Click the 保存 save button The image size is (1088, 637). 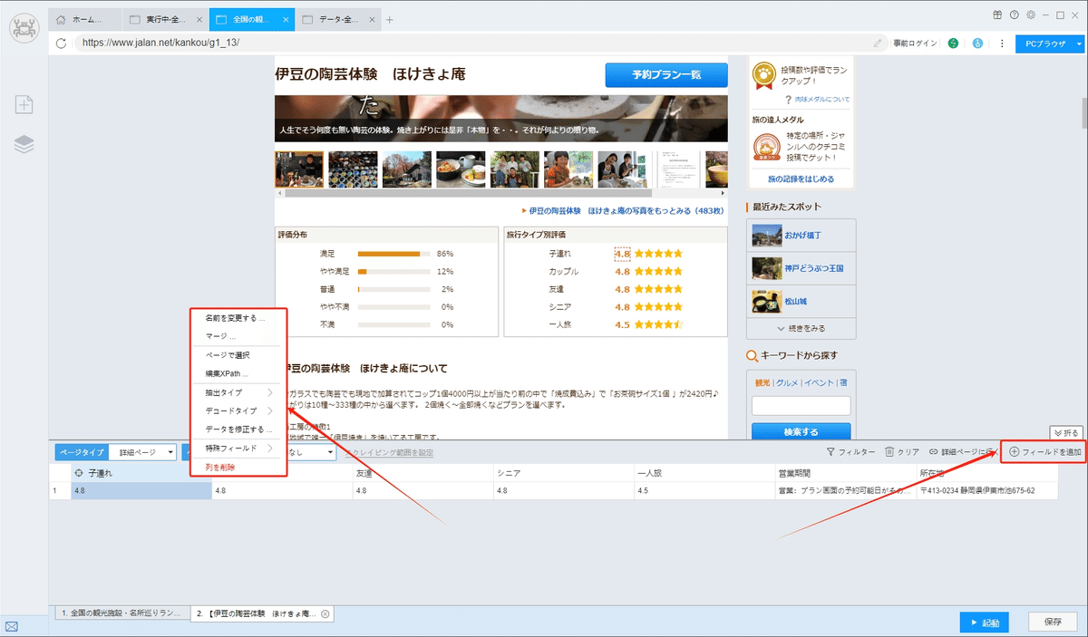pyautogui.click(x=1053, y=623)
